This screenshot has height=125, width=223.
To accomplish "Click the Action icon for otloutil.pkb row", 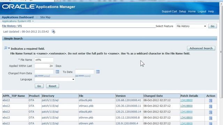I will (210, 101).
